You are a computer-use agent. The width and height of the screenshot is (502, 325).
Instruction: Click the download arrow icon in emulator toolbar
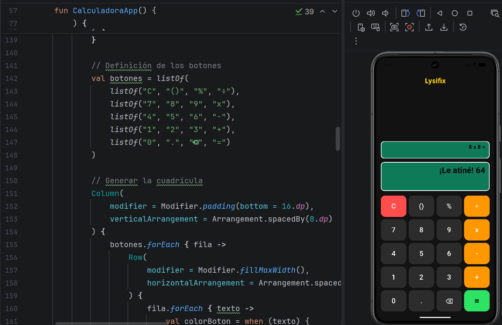coord(444,27)
